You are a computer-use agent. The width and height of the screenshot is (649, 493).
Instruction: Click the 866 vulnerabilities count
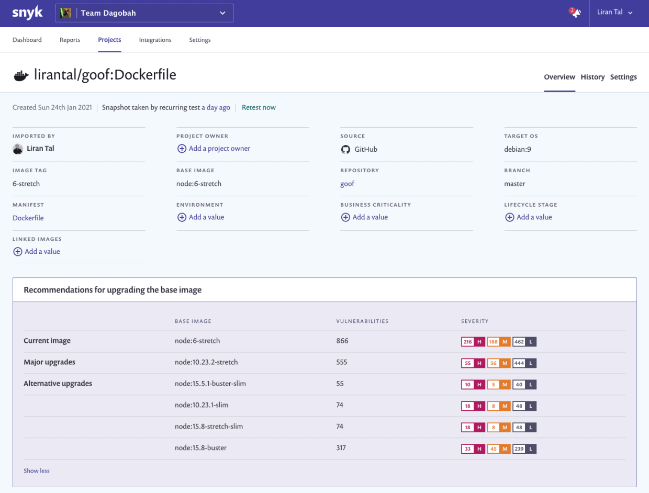click(342, 341)
